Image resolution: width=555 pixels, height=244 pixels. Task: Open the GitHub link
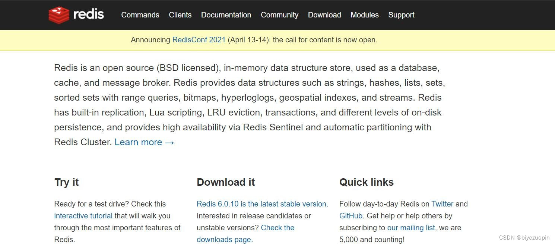[x=351, y=216]
